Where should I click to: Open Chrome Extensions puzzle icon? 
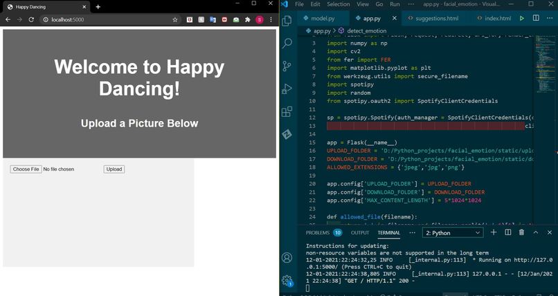point(248,20)
